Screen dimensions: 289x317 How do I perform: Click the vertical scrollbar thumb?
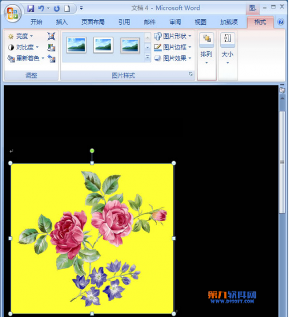coord(282,162)
